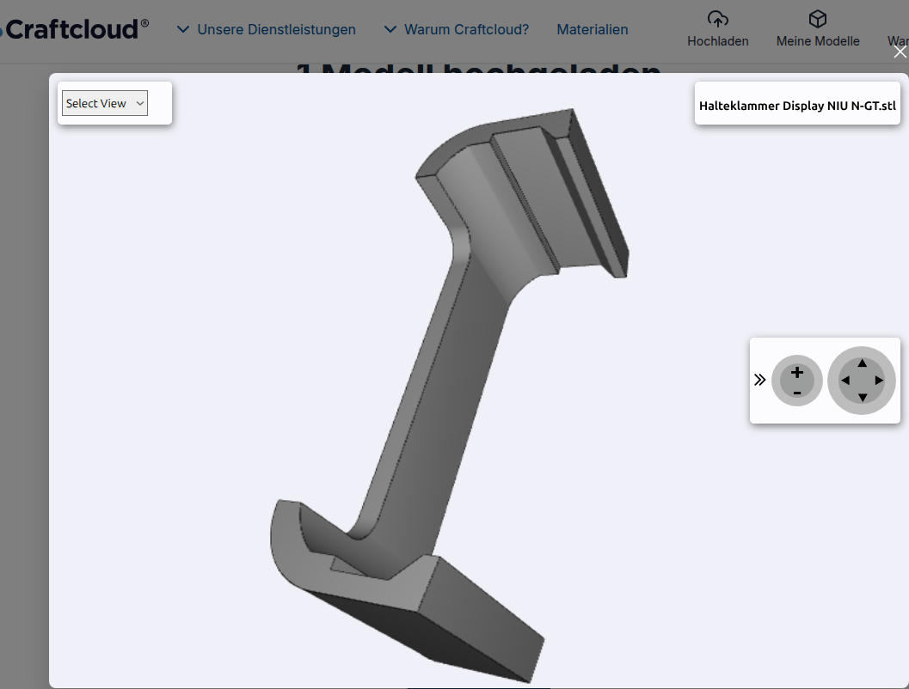Click the Halteklammer Display NIU N-GT.stl label
909x689 pixels.
(x=797, y=107)
